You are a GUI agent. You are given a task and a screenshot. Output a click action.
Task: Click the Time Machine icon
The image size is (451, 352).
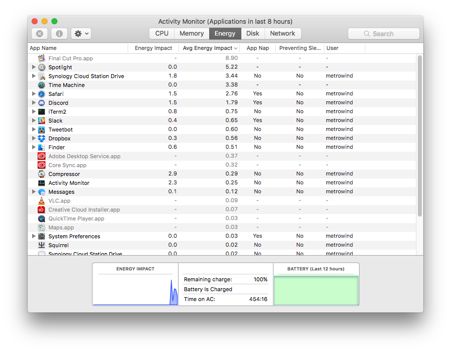[x=42, y=85]
